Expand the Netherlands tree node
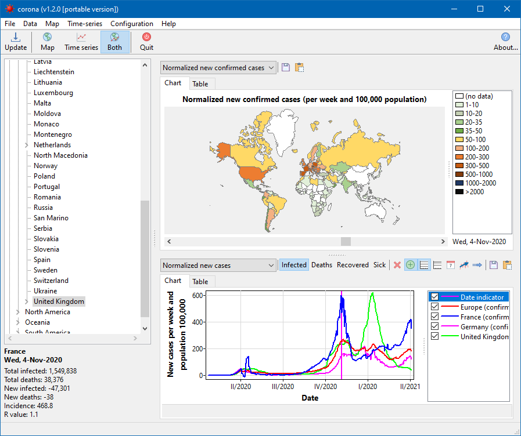The width and height of the screenshot is (521, 436). pyautogui.click(x=27, y=145)
